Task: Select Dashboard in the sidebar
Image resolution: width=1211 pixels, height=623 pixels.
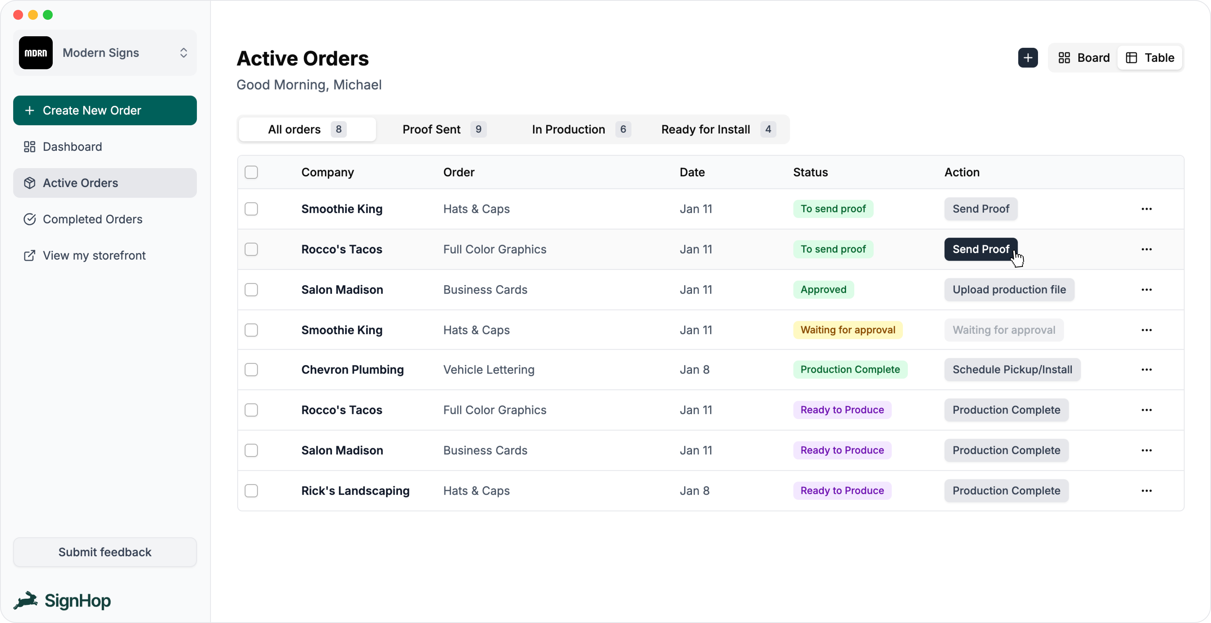Action: tap(72, 146)
